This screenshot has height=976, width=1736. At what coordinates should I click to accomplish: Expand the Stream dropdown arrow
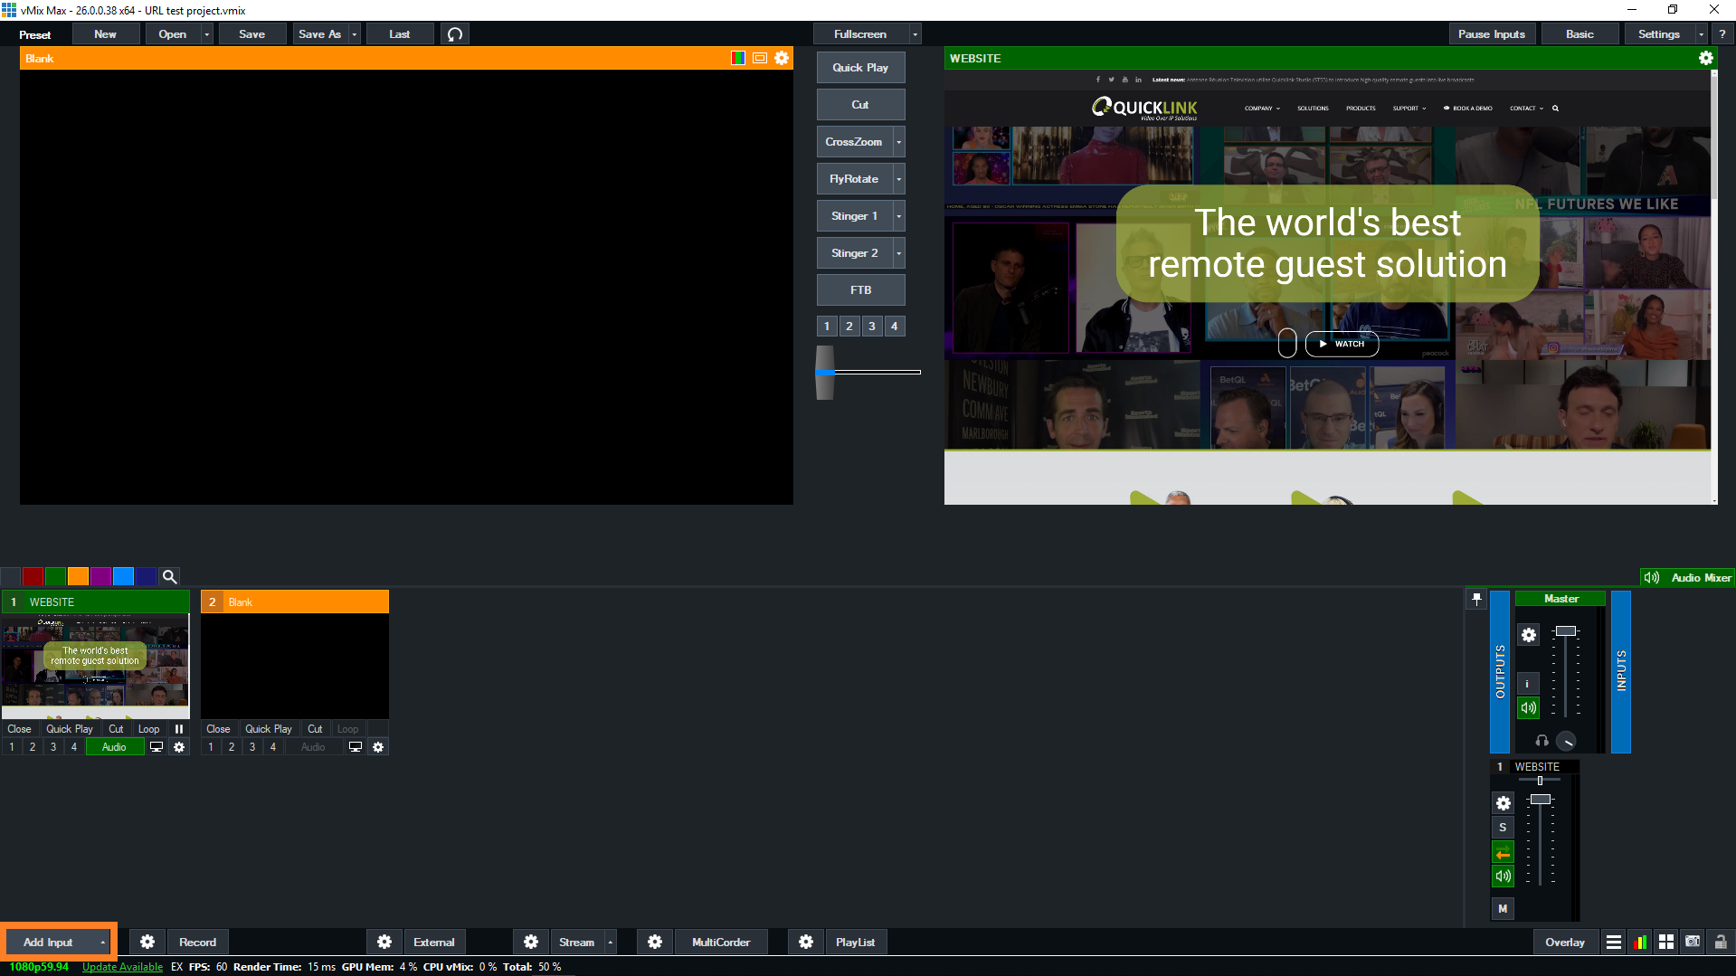pos(611,943)
